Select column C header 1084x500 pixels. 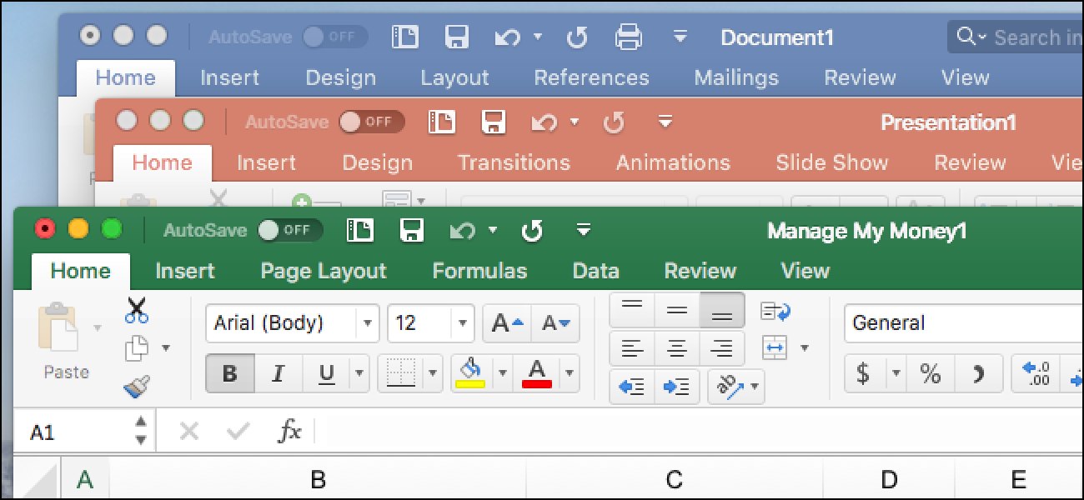674,479
